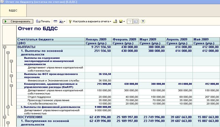Select row Отдел поддержки
This screenshot has width=220, height=127.
[39, 97]
